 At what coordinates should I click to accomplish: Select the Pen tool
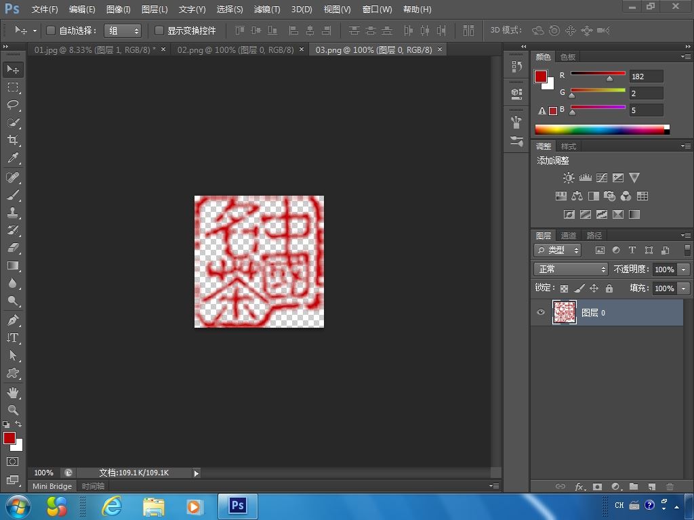(13, 320)
